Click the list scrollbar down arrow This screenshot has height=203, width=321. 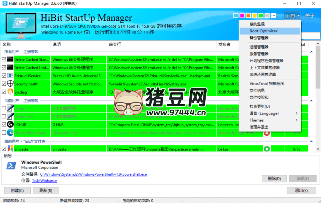coord(318,149)
